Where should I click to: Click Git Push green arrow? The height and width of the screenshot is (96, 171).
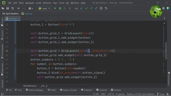[91, 8]
